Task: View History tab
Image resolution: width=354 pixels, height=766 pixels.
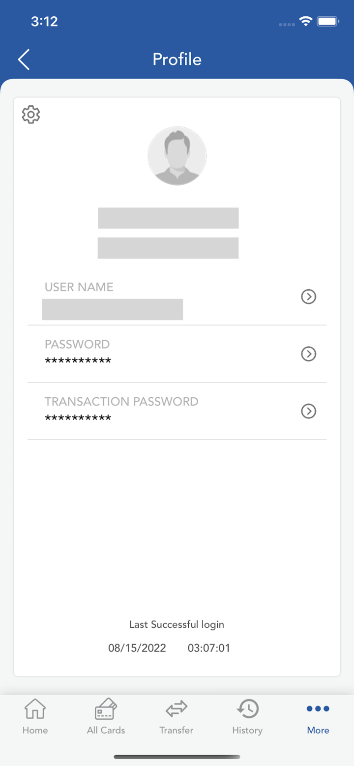Action: click(247, 717)
